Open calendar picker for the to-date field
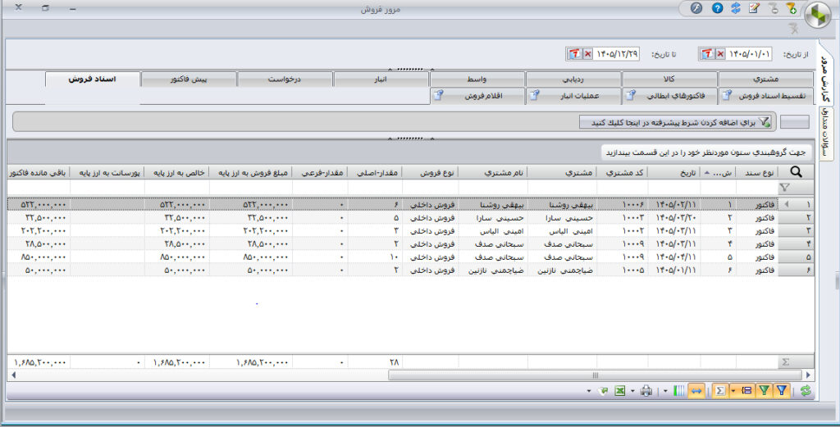 click(574, 54)
